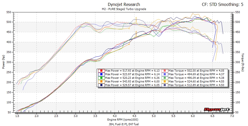Click the Torque (ft-lbs) axis label
The image size is (248, 126).
tap(243, 62)
